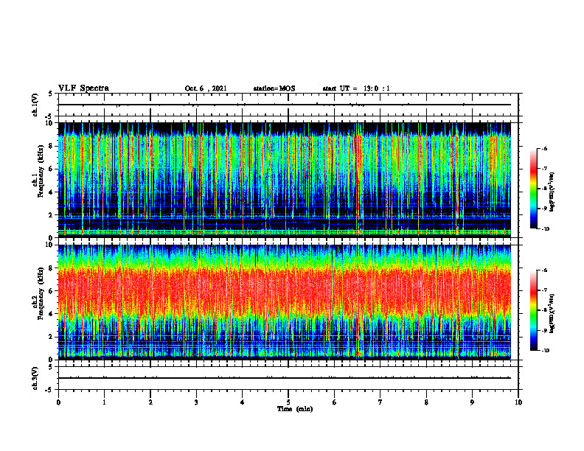Click the "VLF Spectra" plot title

coord(83,88)
